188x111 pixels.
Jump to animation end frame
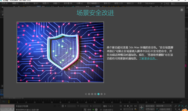pos(135,106)
